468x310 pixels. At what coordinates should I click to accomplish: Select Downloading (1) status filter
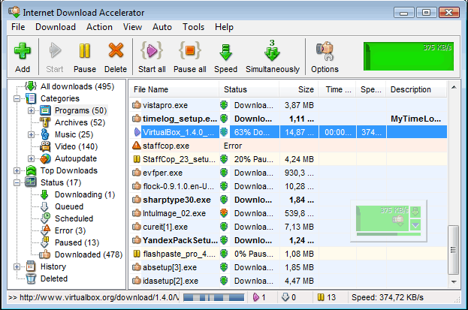pyautogui.click(x=85, y=194)
